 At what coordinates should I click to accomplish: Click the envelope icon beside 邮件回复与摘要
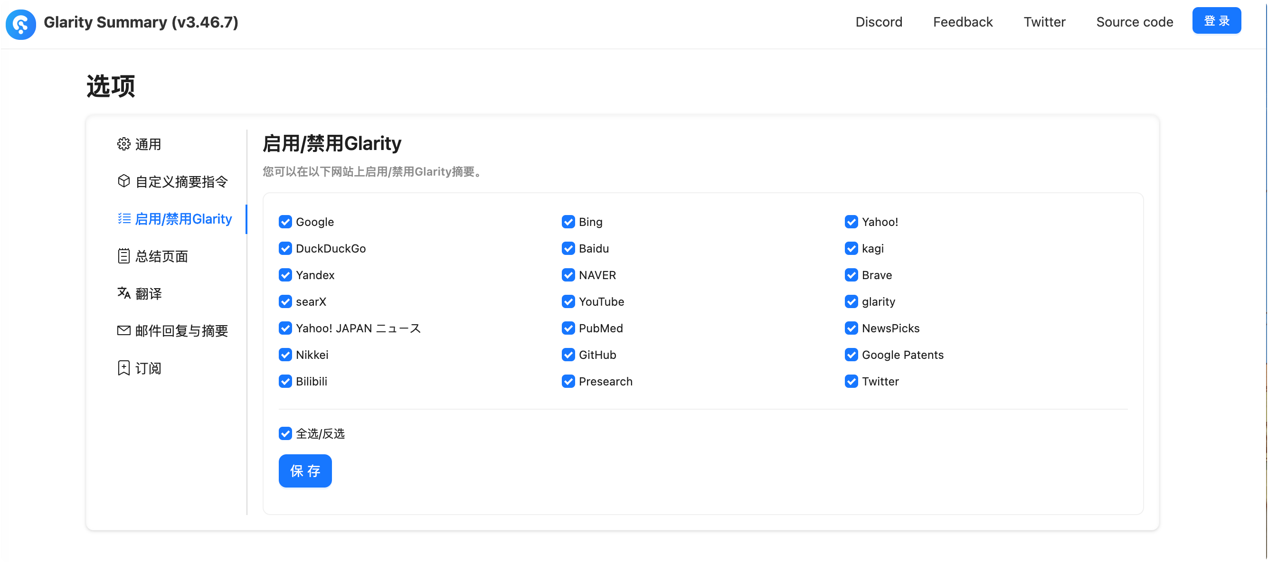(123, 331)
